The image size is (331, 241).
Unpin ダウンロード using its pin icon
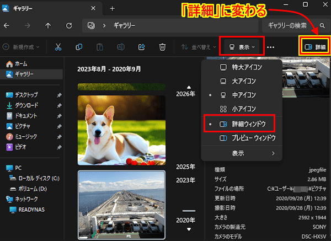(60, 105)
